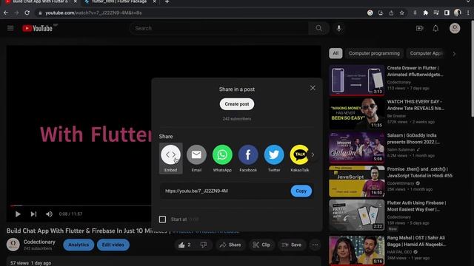Skip to the next video
This screenshot has height=266, width=474.
pyautogui.click(x=33, y=214)
